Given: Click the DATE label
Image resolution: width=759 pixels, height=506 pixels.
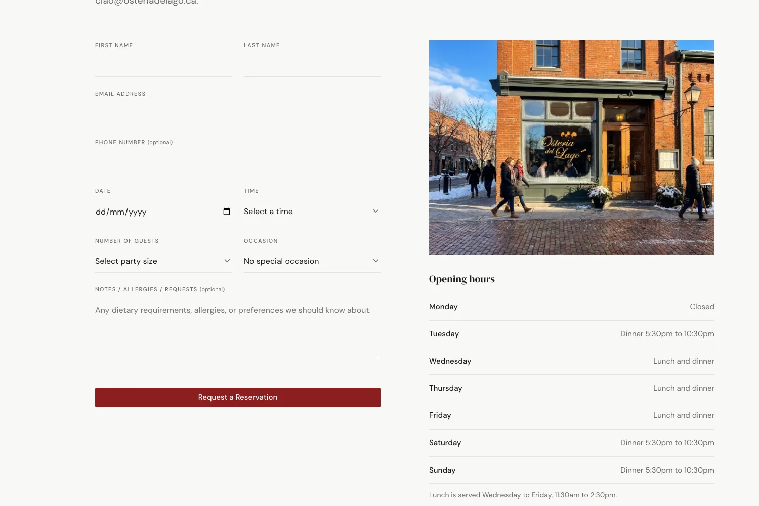Looking at the screenshot, I should (x=103, y=191).
